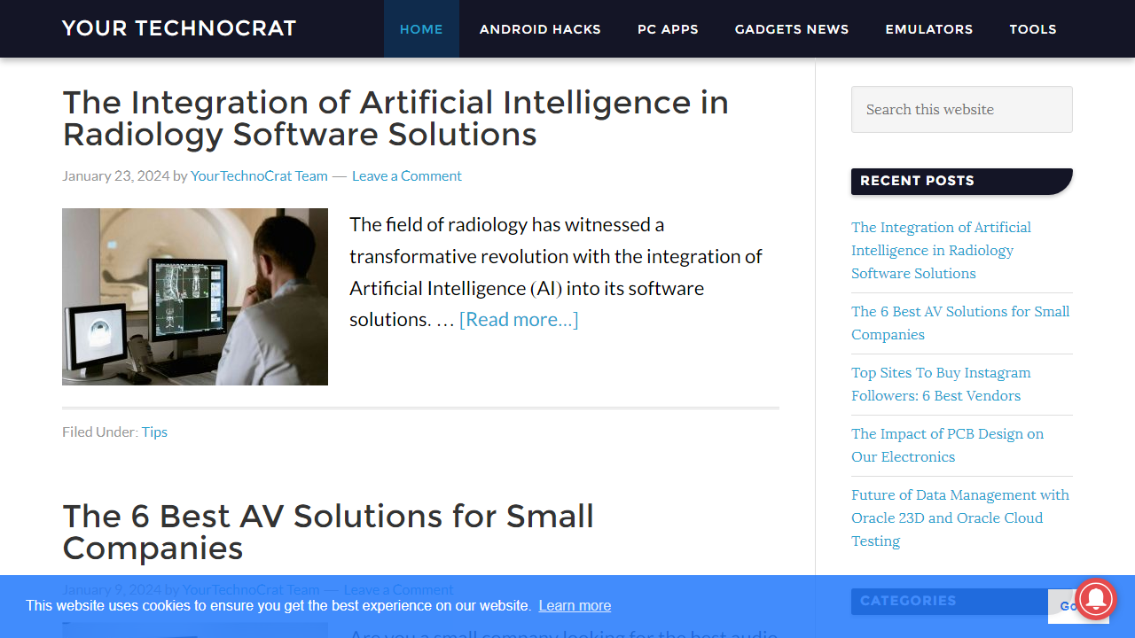Open the PC Apps menu item
The height and width of the screenshot is (638, 1135).
pyautogui.click(x=668, y=29)
